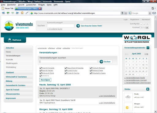Click the Veranstaltungen suchen text field
Viewport: 157px width, 113px height.
click(x=69, y=62)
